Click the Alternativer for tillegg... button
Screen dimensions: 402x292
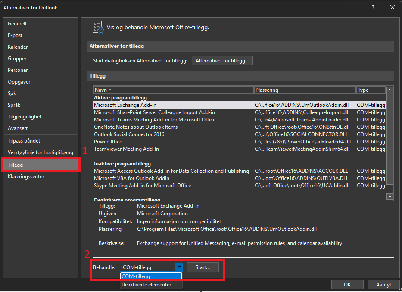[x=222, y=61]
